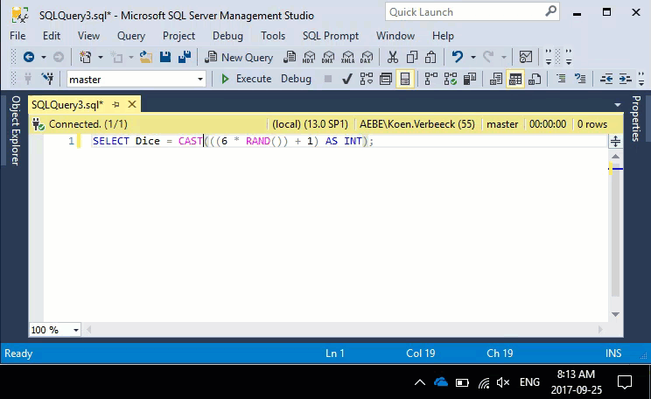Open the 100 % zoom level dropdown

pyautogui.click(x=75, y=330)
